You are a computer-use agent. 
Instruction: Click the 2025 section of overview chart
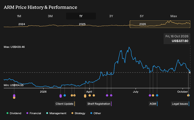82,24
